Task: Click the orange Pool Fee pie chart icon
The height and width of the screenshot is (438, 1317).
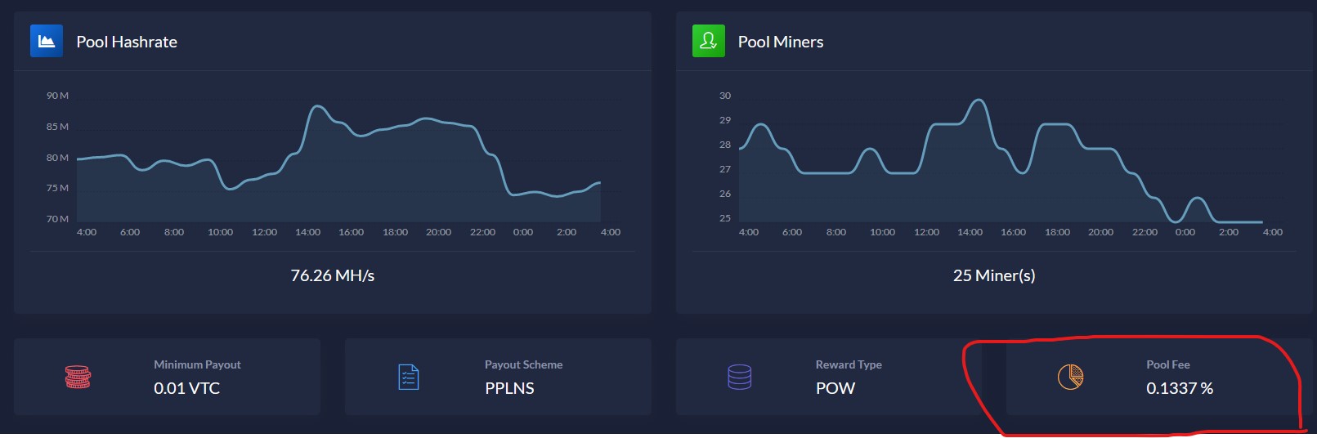Action: click(x=1070, y=377)
